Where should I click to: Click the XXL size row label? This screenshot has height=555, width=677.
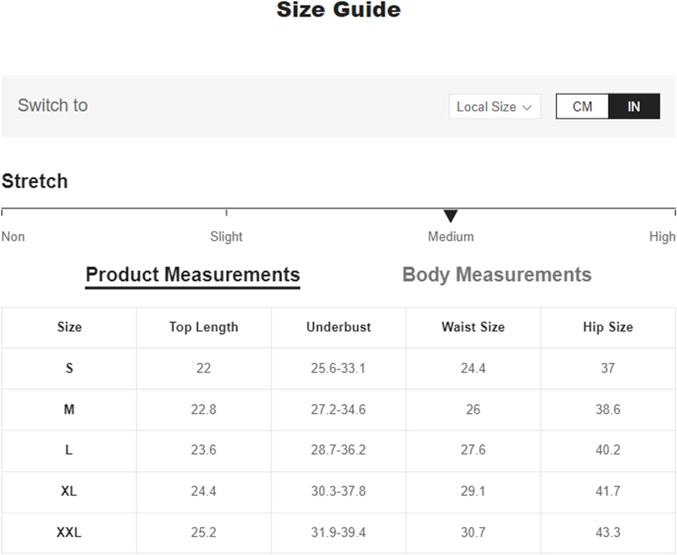click(69, 532)
